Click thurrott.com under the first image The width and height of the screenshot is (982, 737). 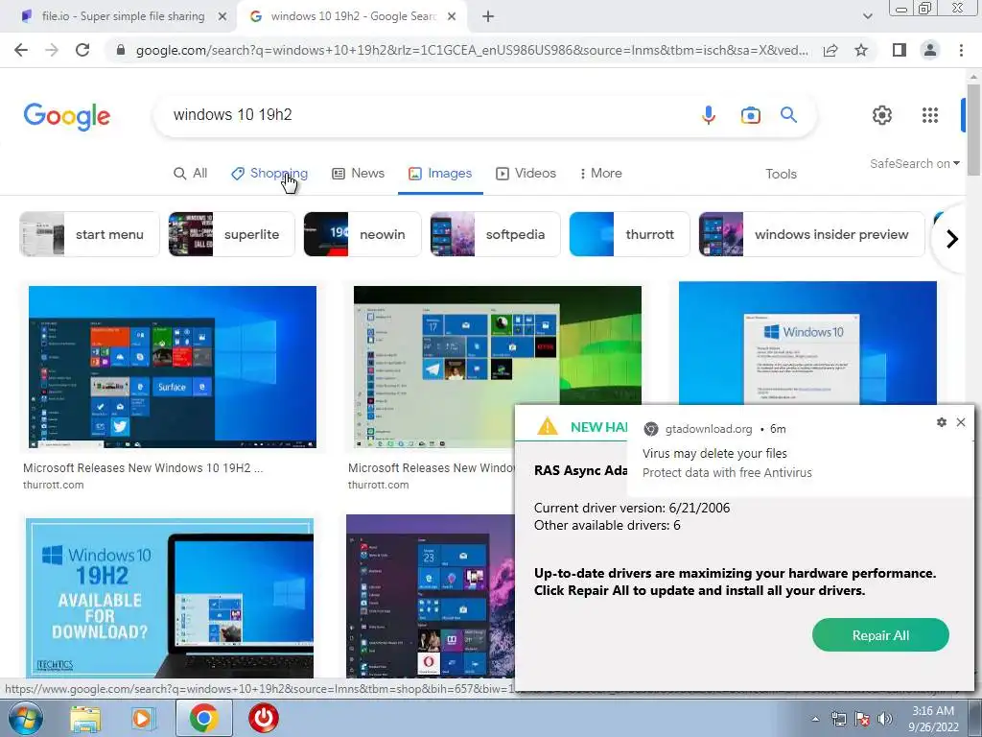click(x=54, y=485)
